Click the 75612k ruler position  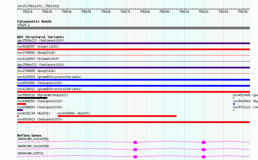[x=28, y=12]
